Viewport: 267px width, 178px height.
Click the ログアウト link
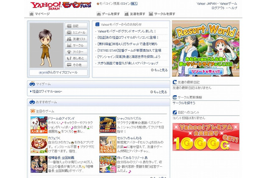tap(218, 8)
